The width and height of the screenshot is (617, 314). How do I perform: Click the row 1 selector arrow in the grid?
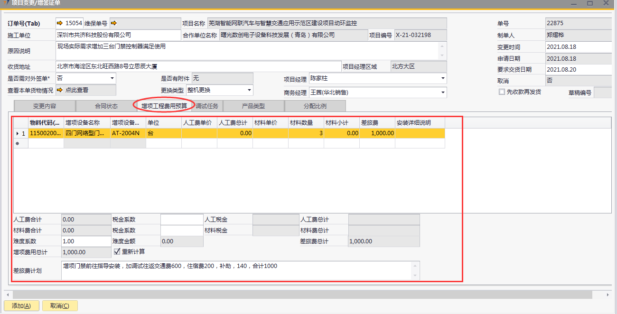point(18,134)
